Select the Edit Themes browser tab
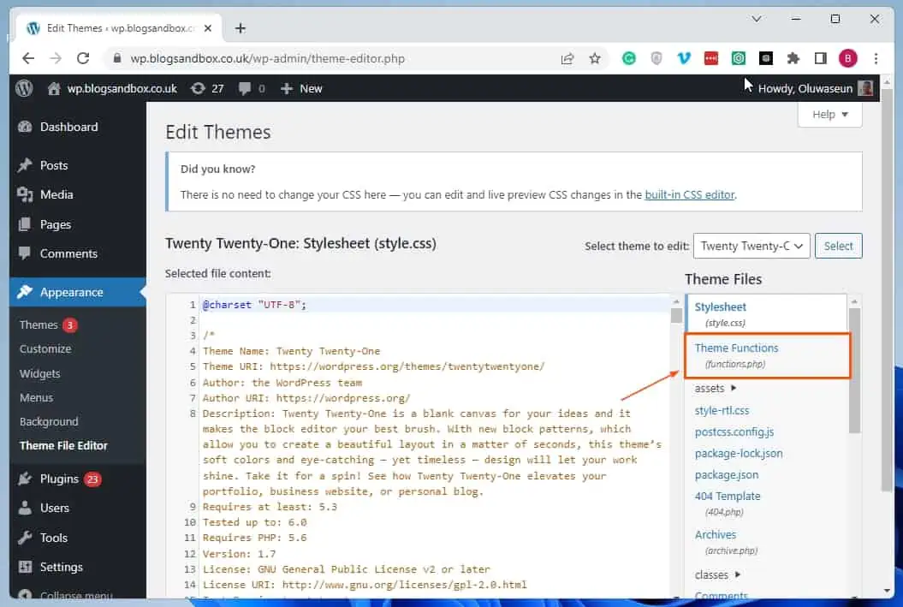The image size is (903, 607). (x=118, y=28)
